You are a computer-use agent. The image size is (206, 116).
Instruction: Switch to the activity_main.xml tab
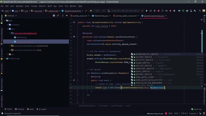pyautogui.click(x=80, y=16)
